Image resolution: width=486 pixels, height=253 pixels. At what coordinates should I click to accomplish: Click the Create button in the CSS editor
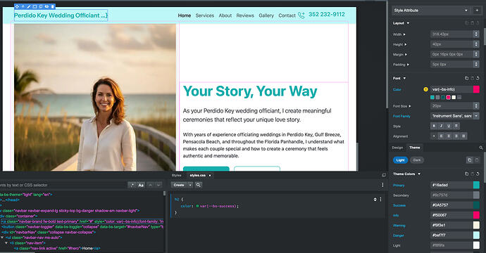tap(179, 185)
